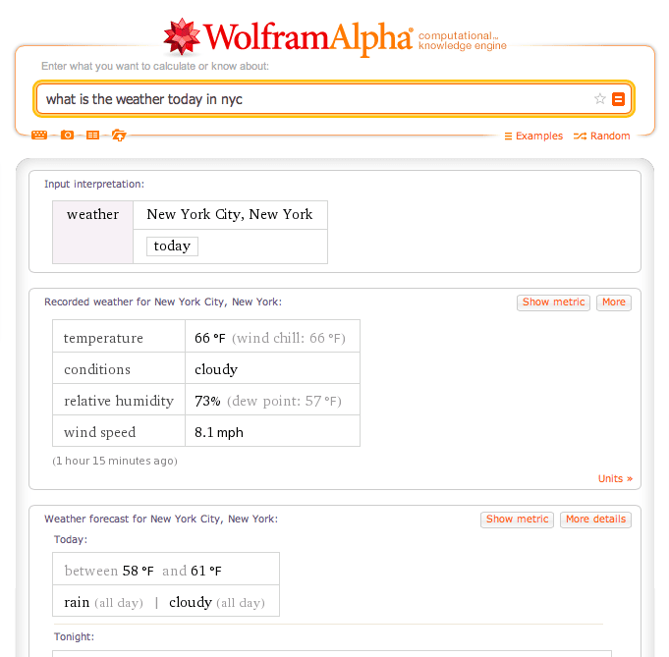
Task: Click the search query input field
Action: coord(314,99)
